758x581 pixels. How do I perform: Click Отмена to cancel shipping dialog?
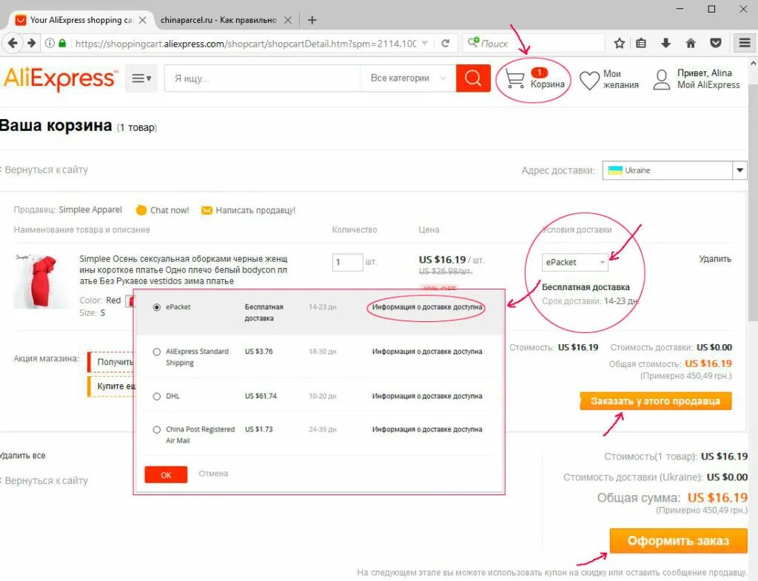[213, 474]
